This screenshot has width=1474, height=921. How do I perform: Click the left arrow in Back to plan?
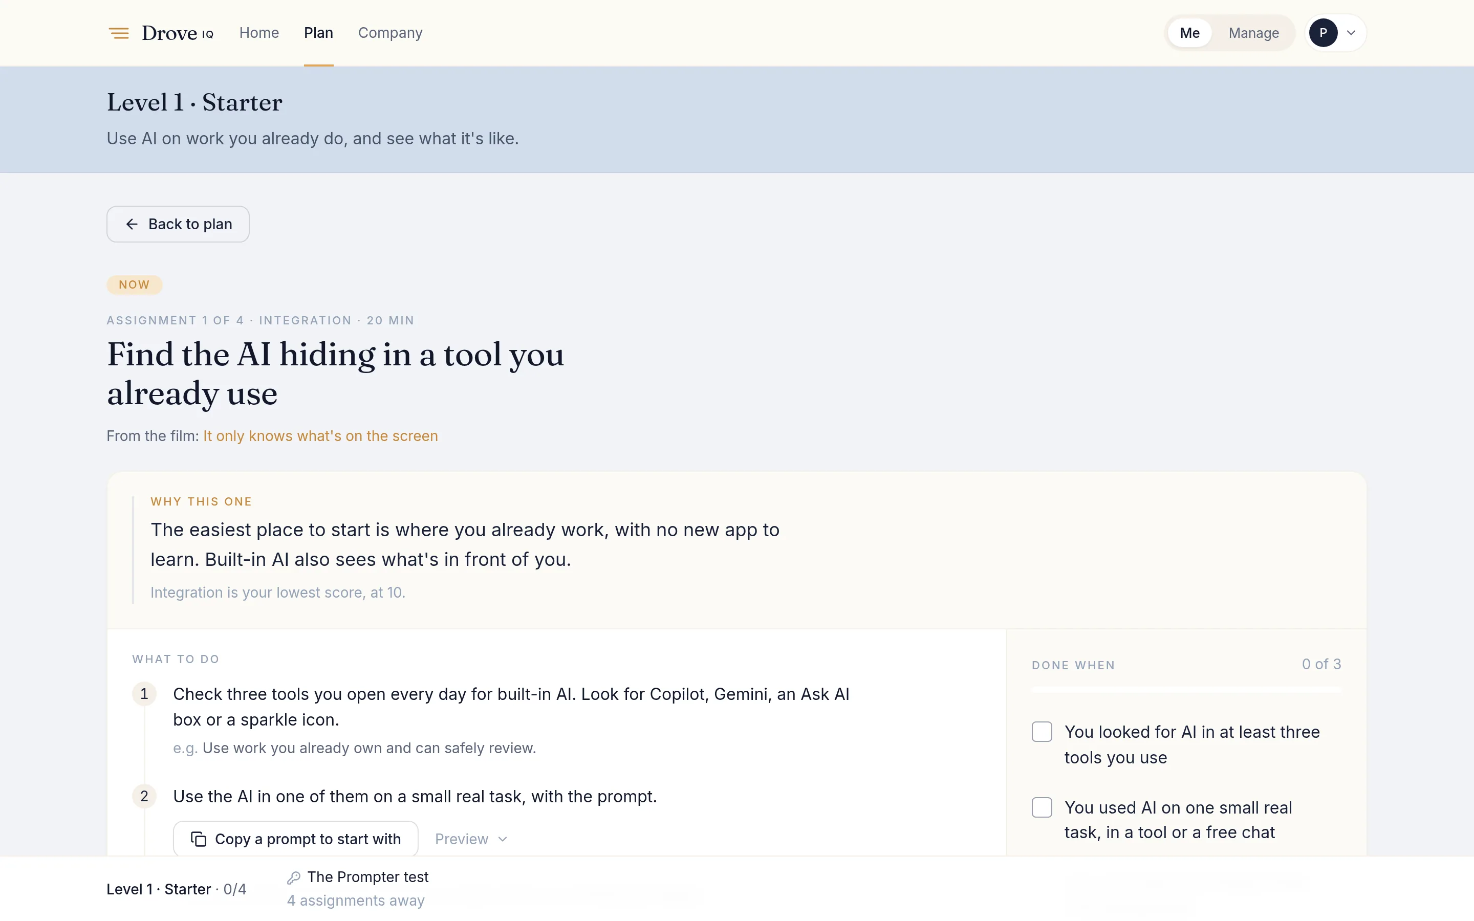point(132,224)
